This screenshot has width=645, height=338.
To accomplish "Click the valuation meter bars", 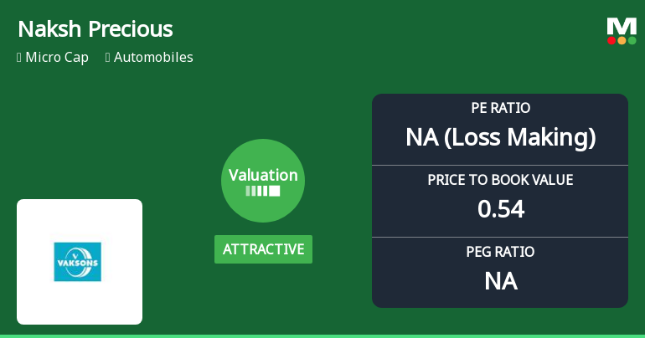I will click(263, 191).
